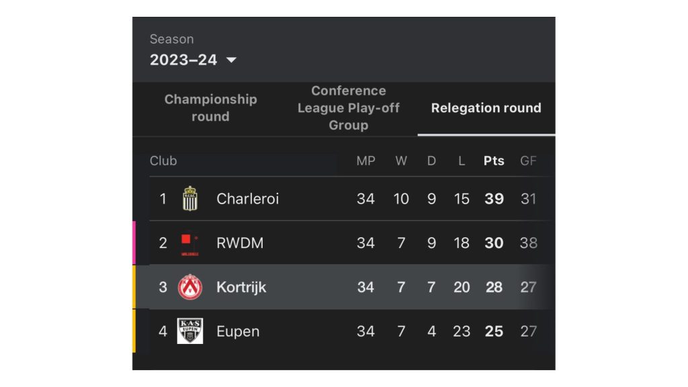
Task: Click the Kortrijk red crest icon
Action: (190, 287)
